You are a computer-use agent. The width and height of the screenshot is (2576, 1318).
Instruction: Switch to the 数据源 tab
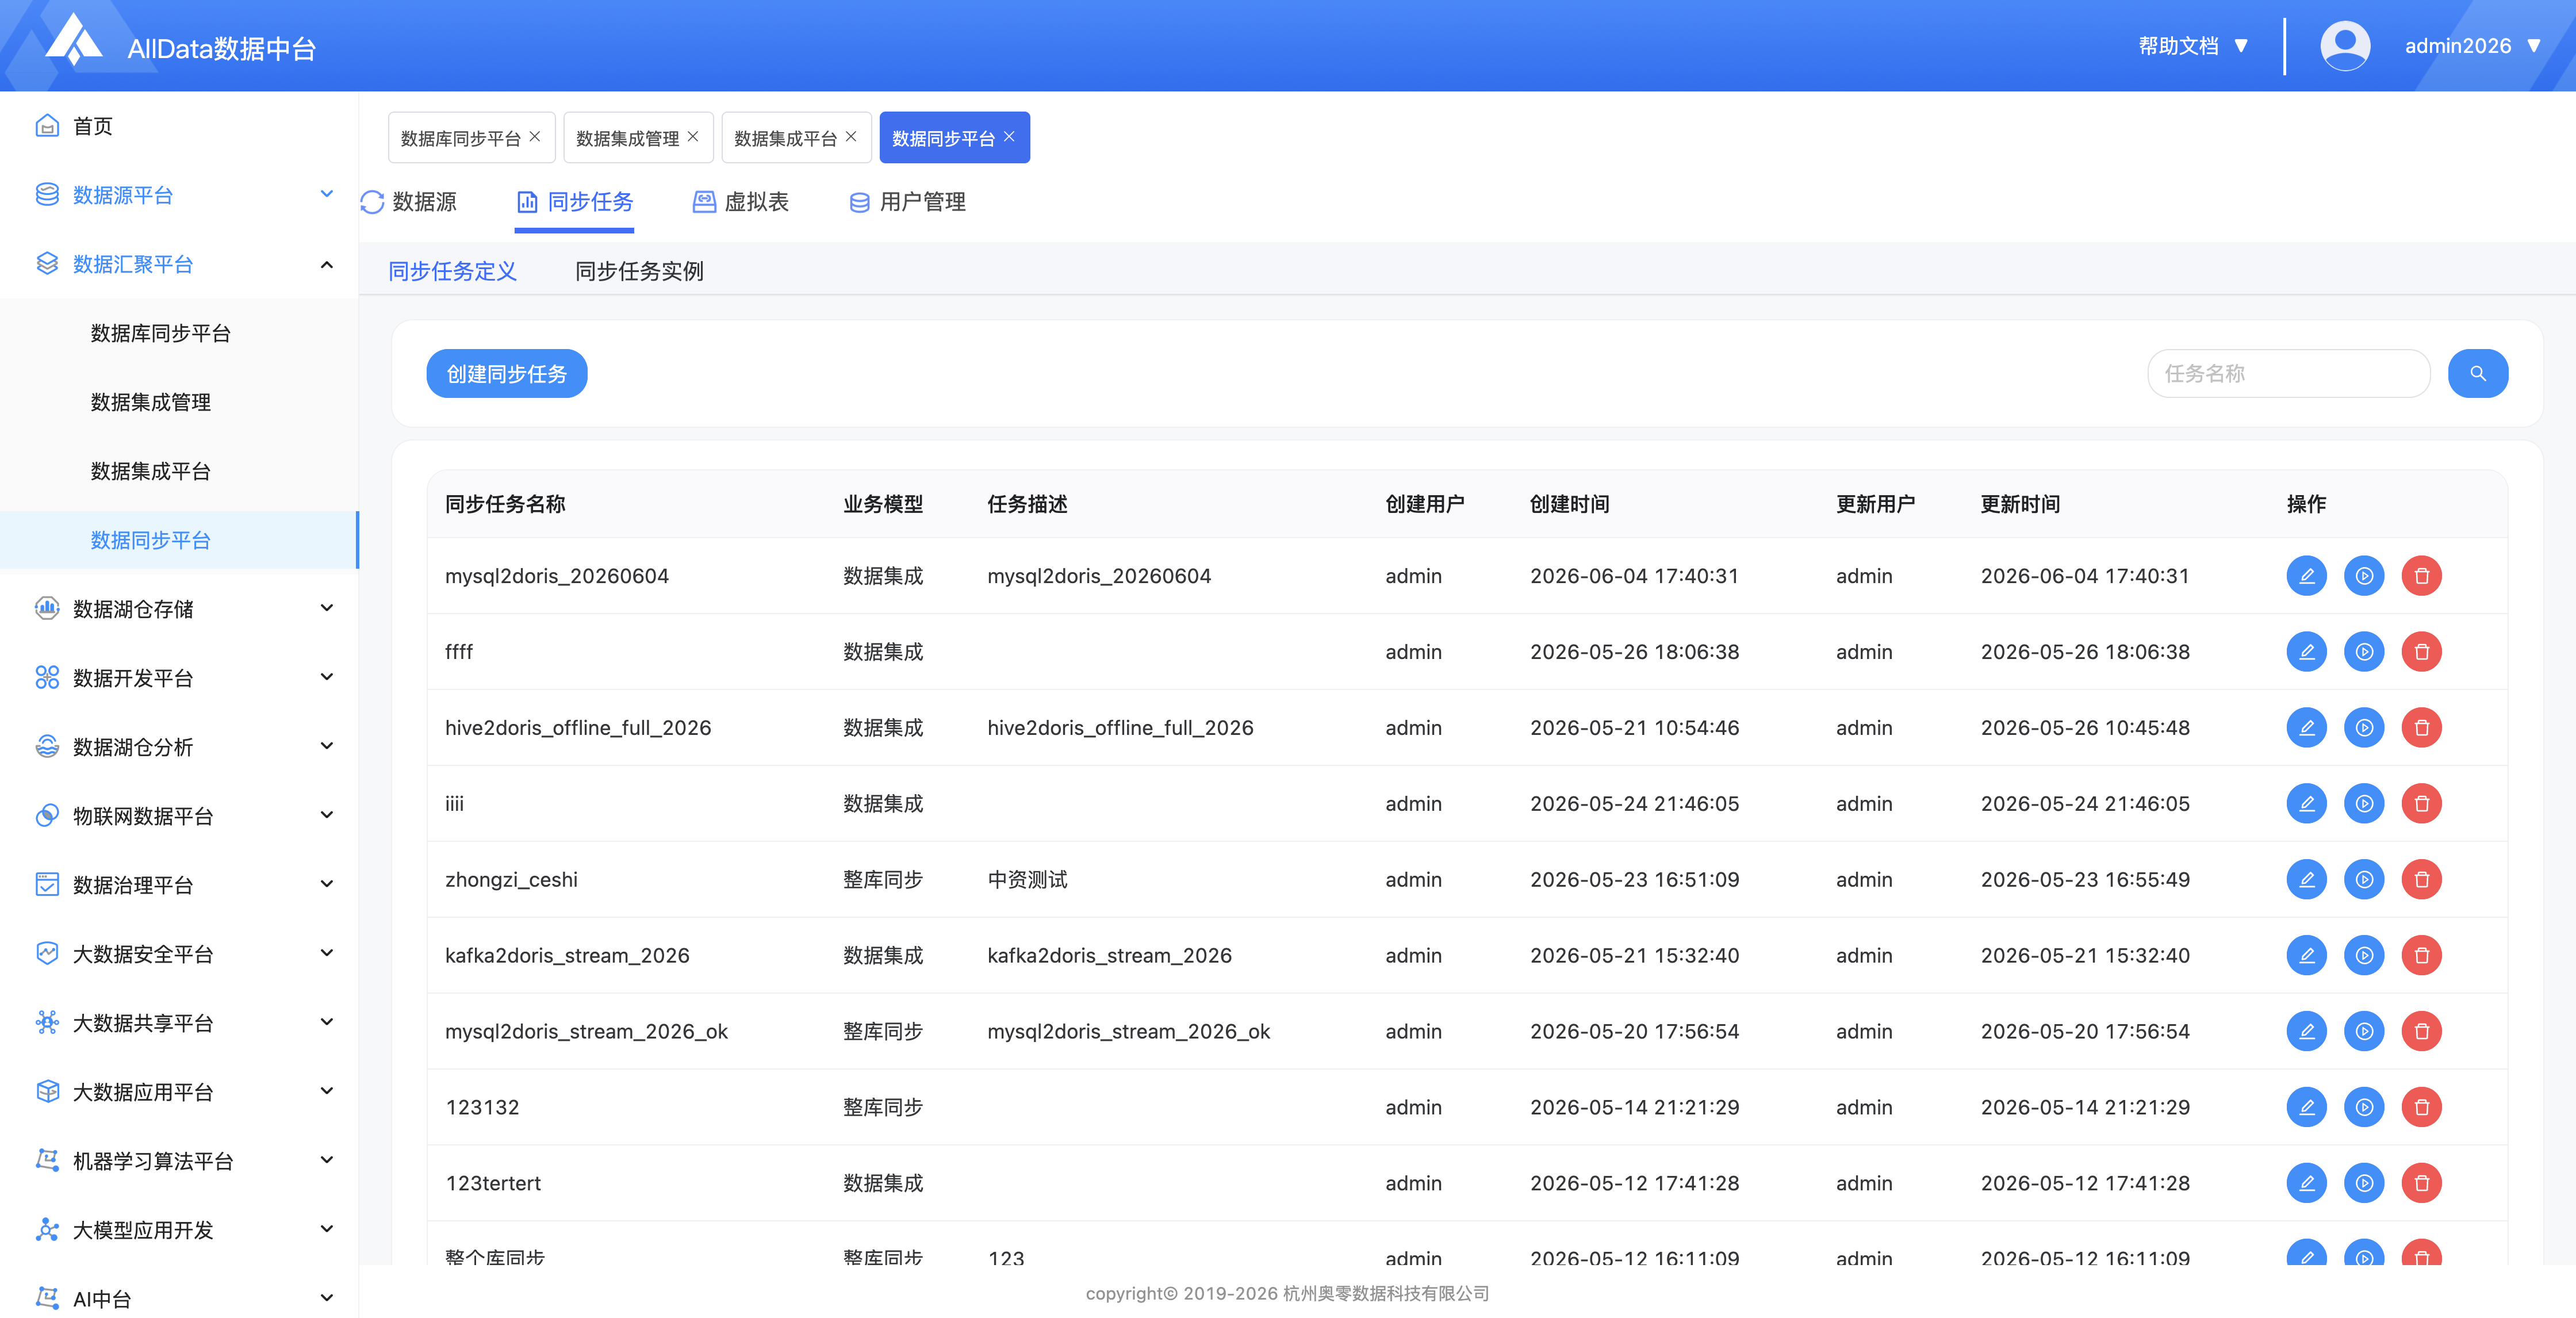click(x=409, y=202)
